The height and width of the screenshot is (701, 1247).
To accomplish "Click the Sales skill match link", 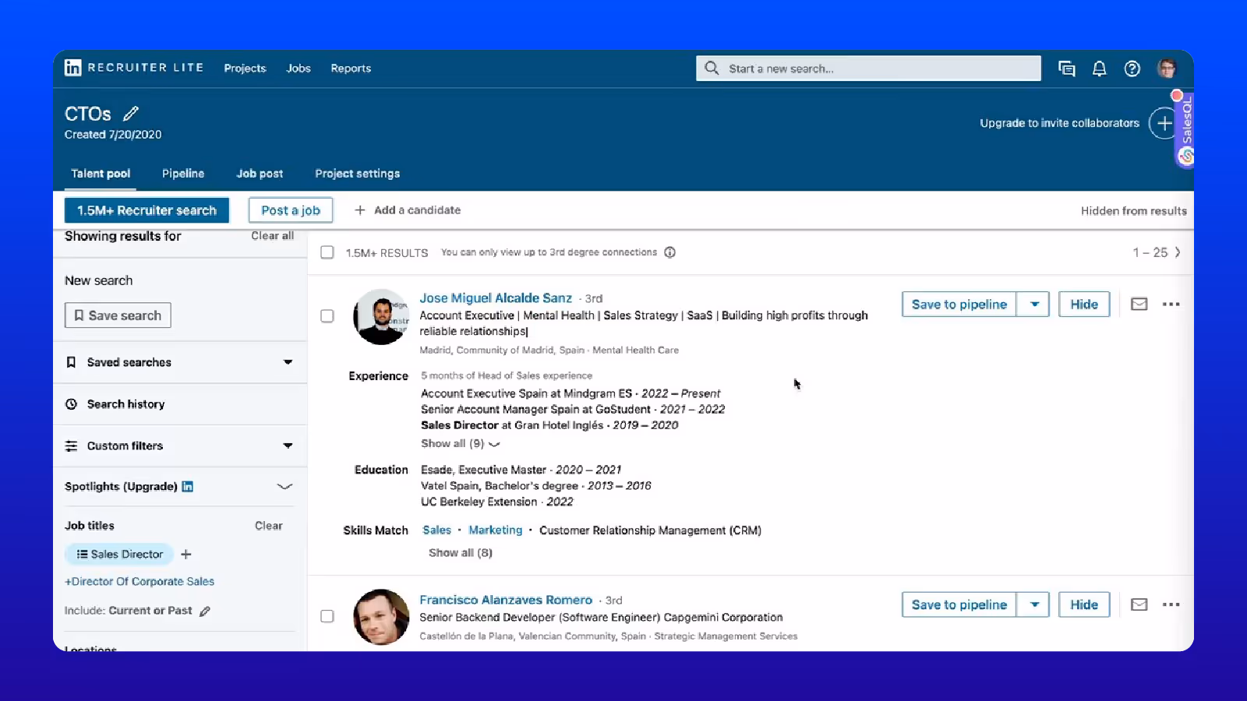I will (x=436, y=530).
